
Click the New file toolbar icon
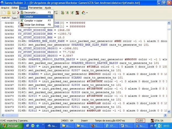pos(3,13)
